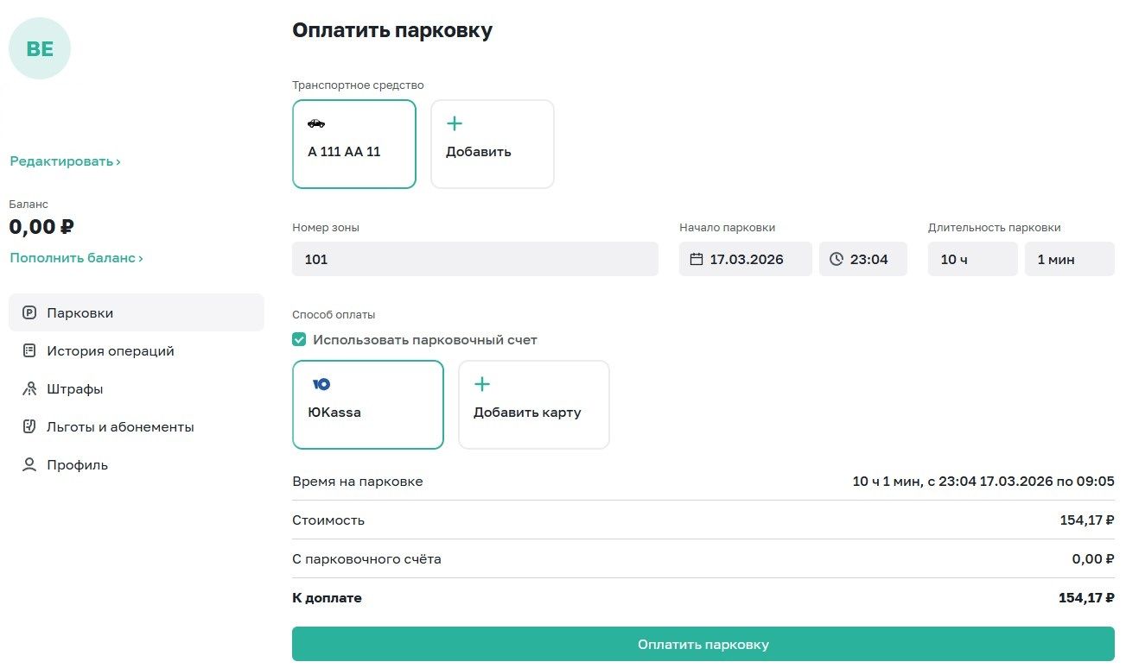
Task: Click the Транспортное средство label
Action: click(358, 85)
